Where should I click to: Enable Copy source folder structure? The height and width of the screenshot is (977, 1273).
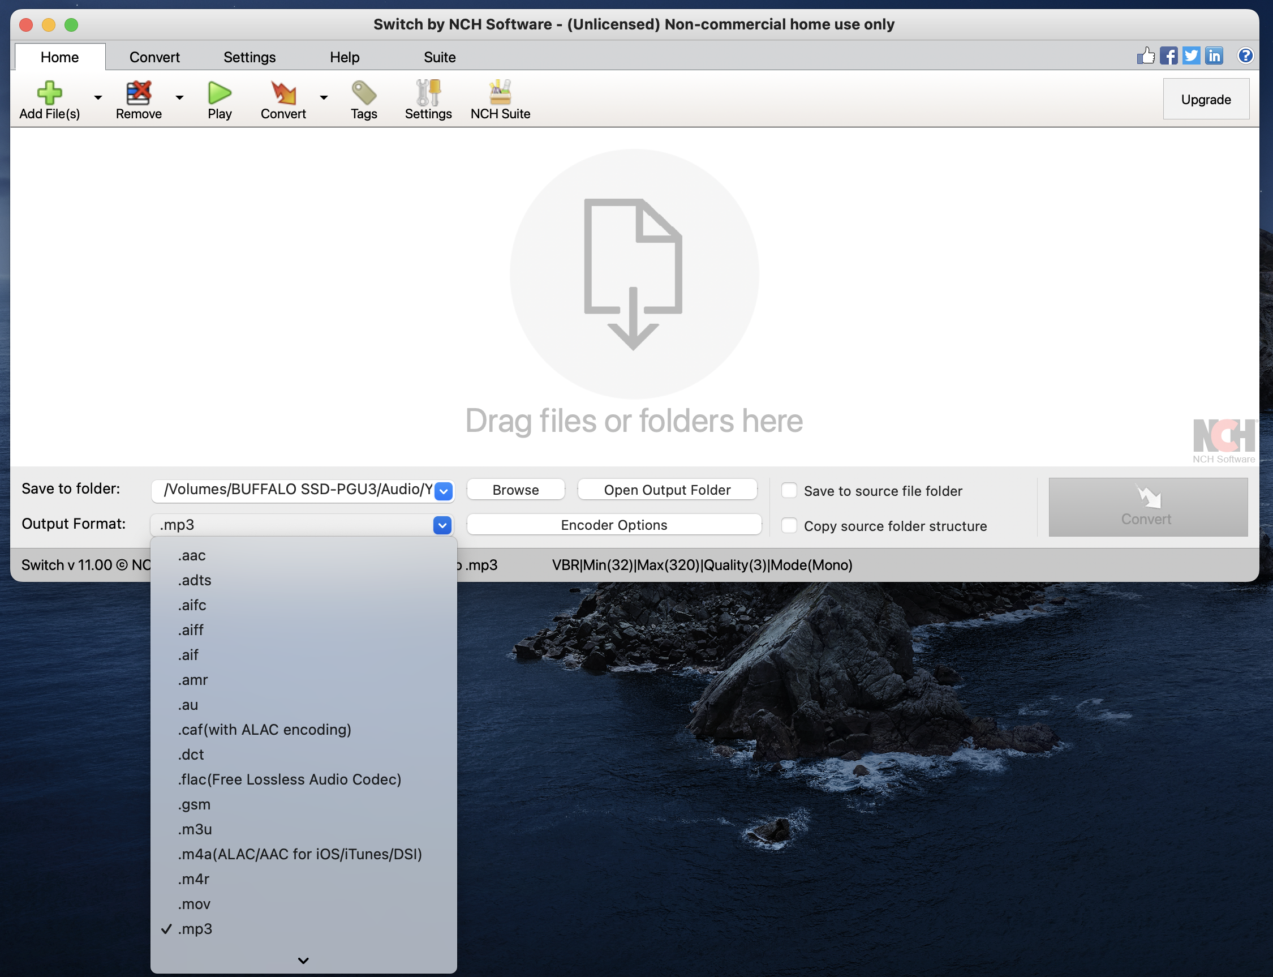coord(789,525)
